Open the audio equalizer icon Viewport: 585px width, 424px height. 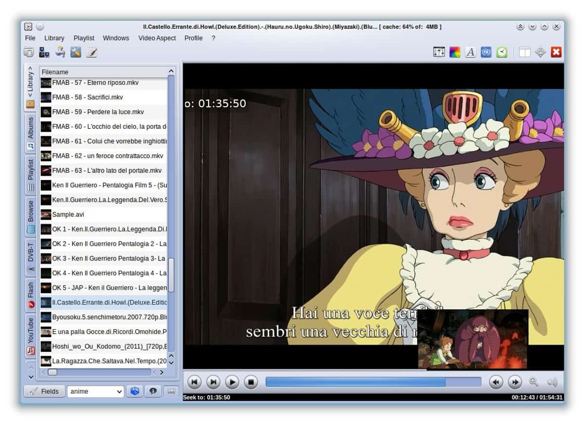click(x=439, y=52)
